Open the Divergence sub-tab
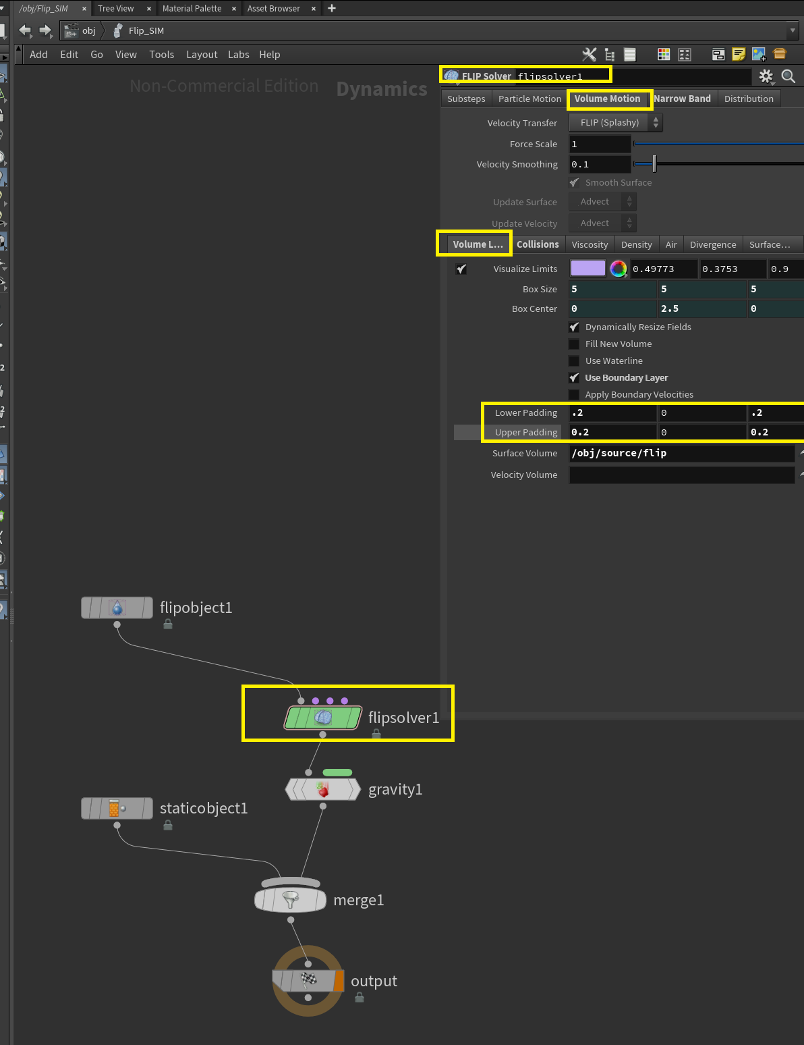This screenshot has height=1045, width=804. [713, 244]
